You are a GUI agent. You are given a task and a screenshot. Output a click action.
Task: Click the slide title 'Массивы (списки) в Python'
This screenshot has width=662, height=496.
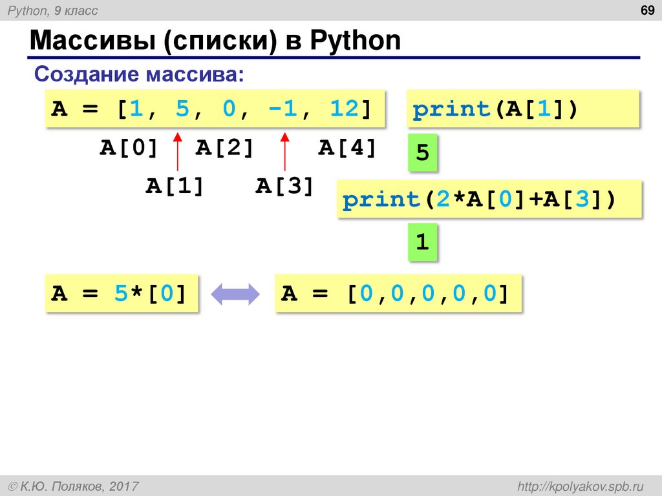(215, 41)
